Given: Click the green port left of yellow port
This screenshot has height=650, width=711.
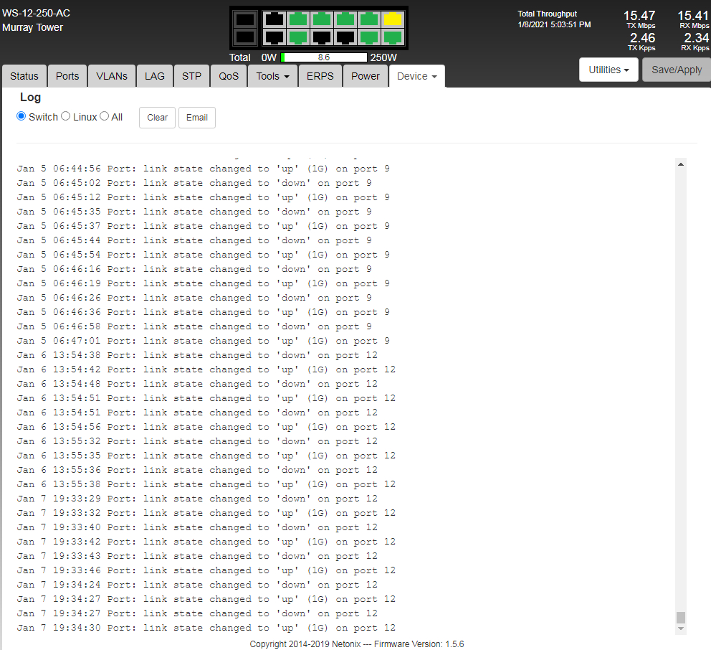Looking at the screenshot, I should [368, 19].
